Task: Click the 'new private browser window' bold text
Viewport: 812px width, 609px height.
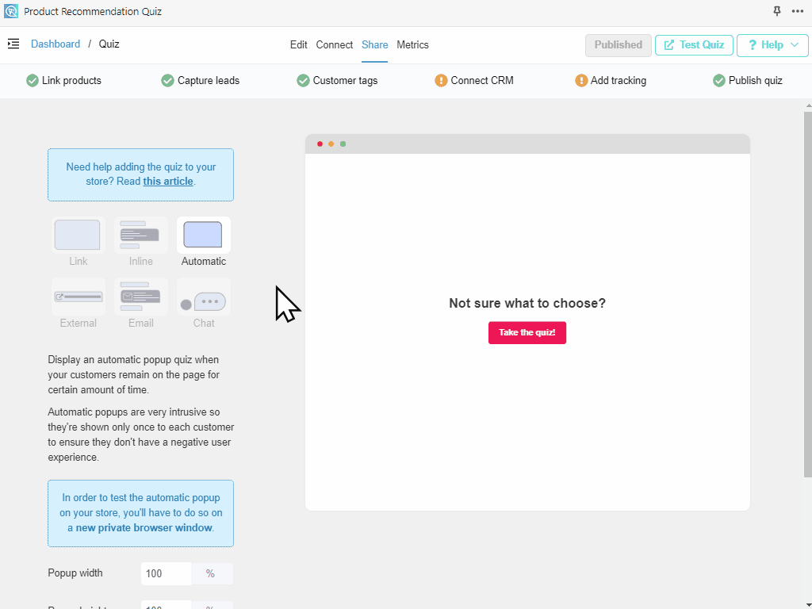Action: 144,527
